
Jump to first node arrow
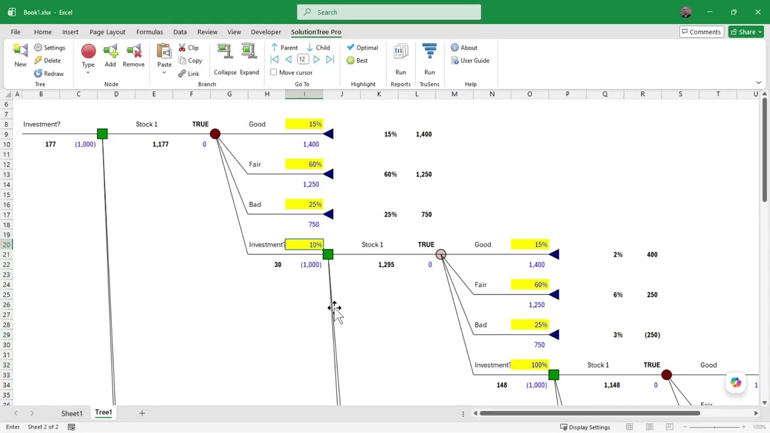point(274,60)
